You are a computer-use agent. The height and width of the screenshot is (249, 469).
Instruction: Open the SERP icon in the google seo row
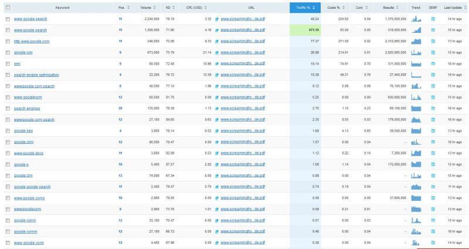[x=433, y=131]
